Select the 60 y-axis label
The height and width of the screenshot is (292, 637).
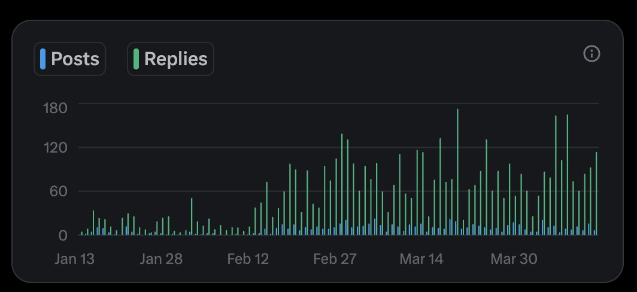coord(59,191)
